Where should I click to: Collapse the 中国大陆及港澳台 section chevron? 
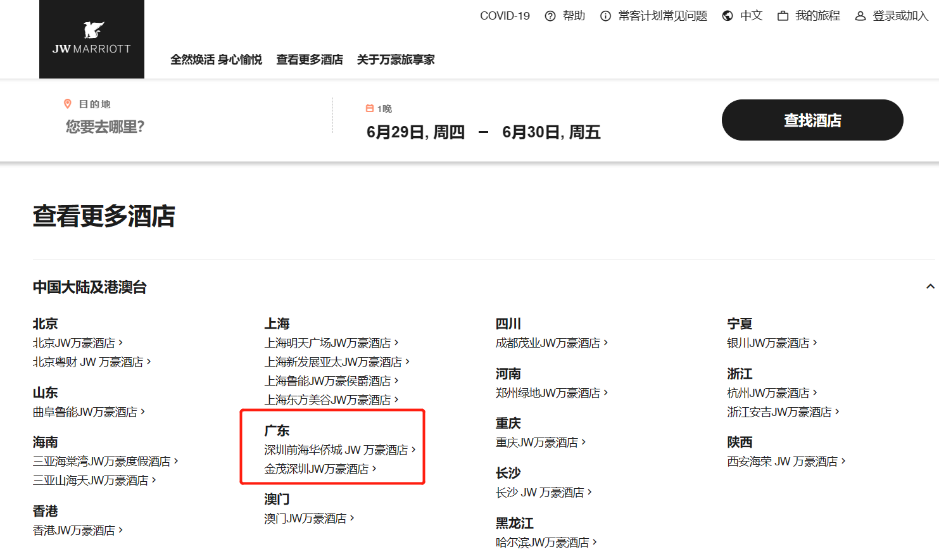pyautogui.click(x=930, y=286)
